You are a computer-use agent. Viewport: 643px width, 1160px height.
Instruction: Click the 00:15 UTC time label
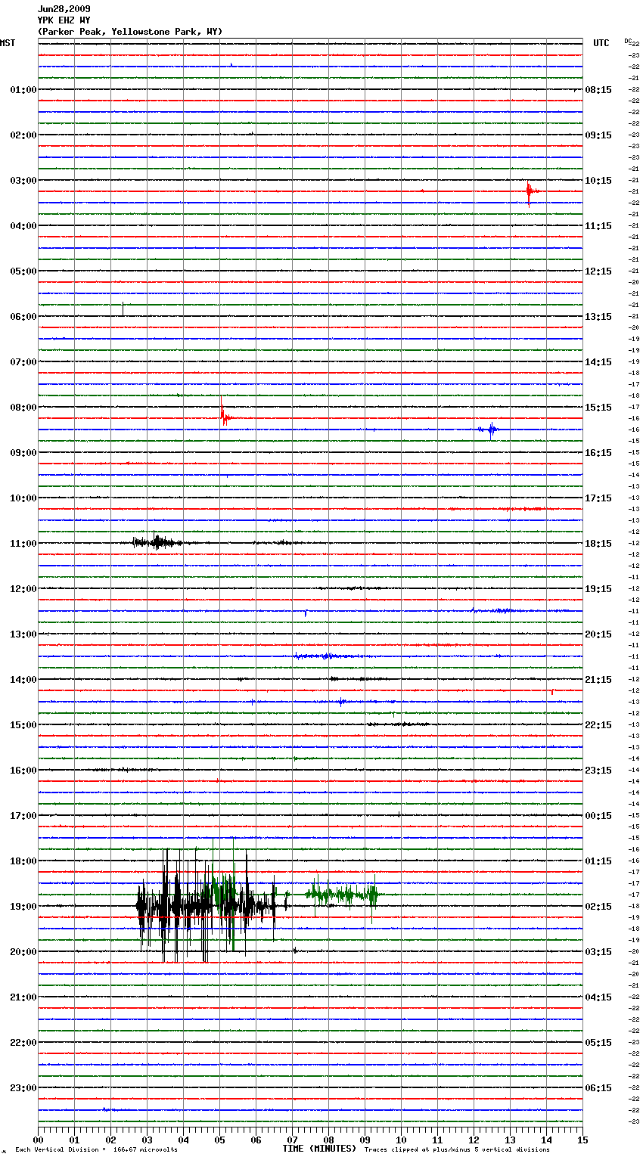point(598,816)
